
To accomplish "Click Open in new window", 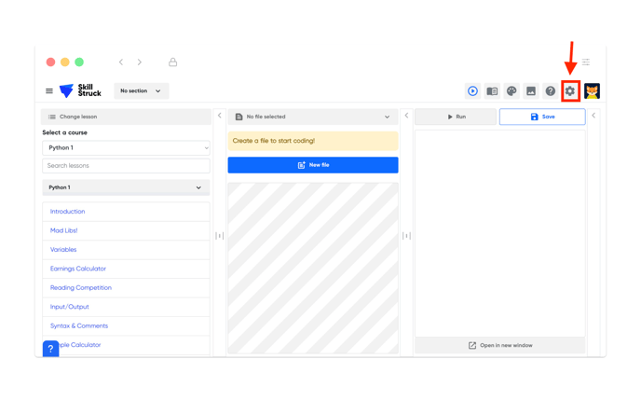I will point(500,345).
